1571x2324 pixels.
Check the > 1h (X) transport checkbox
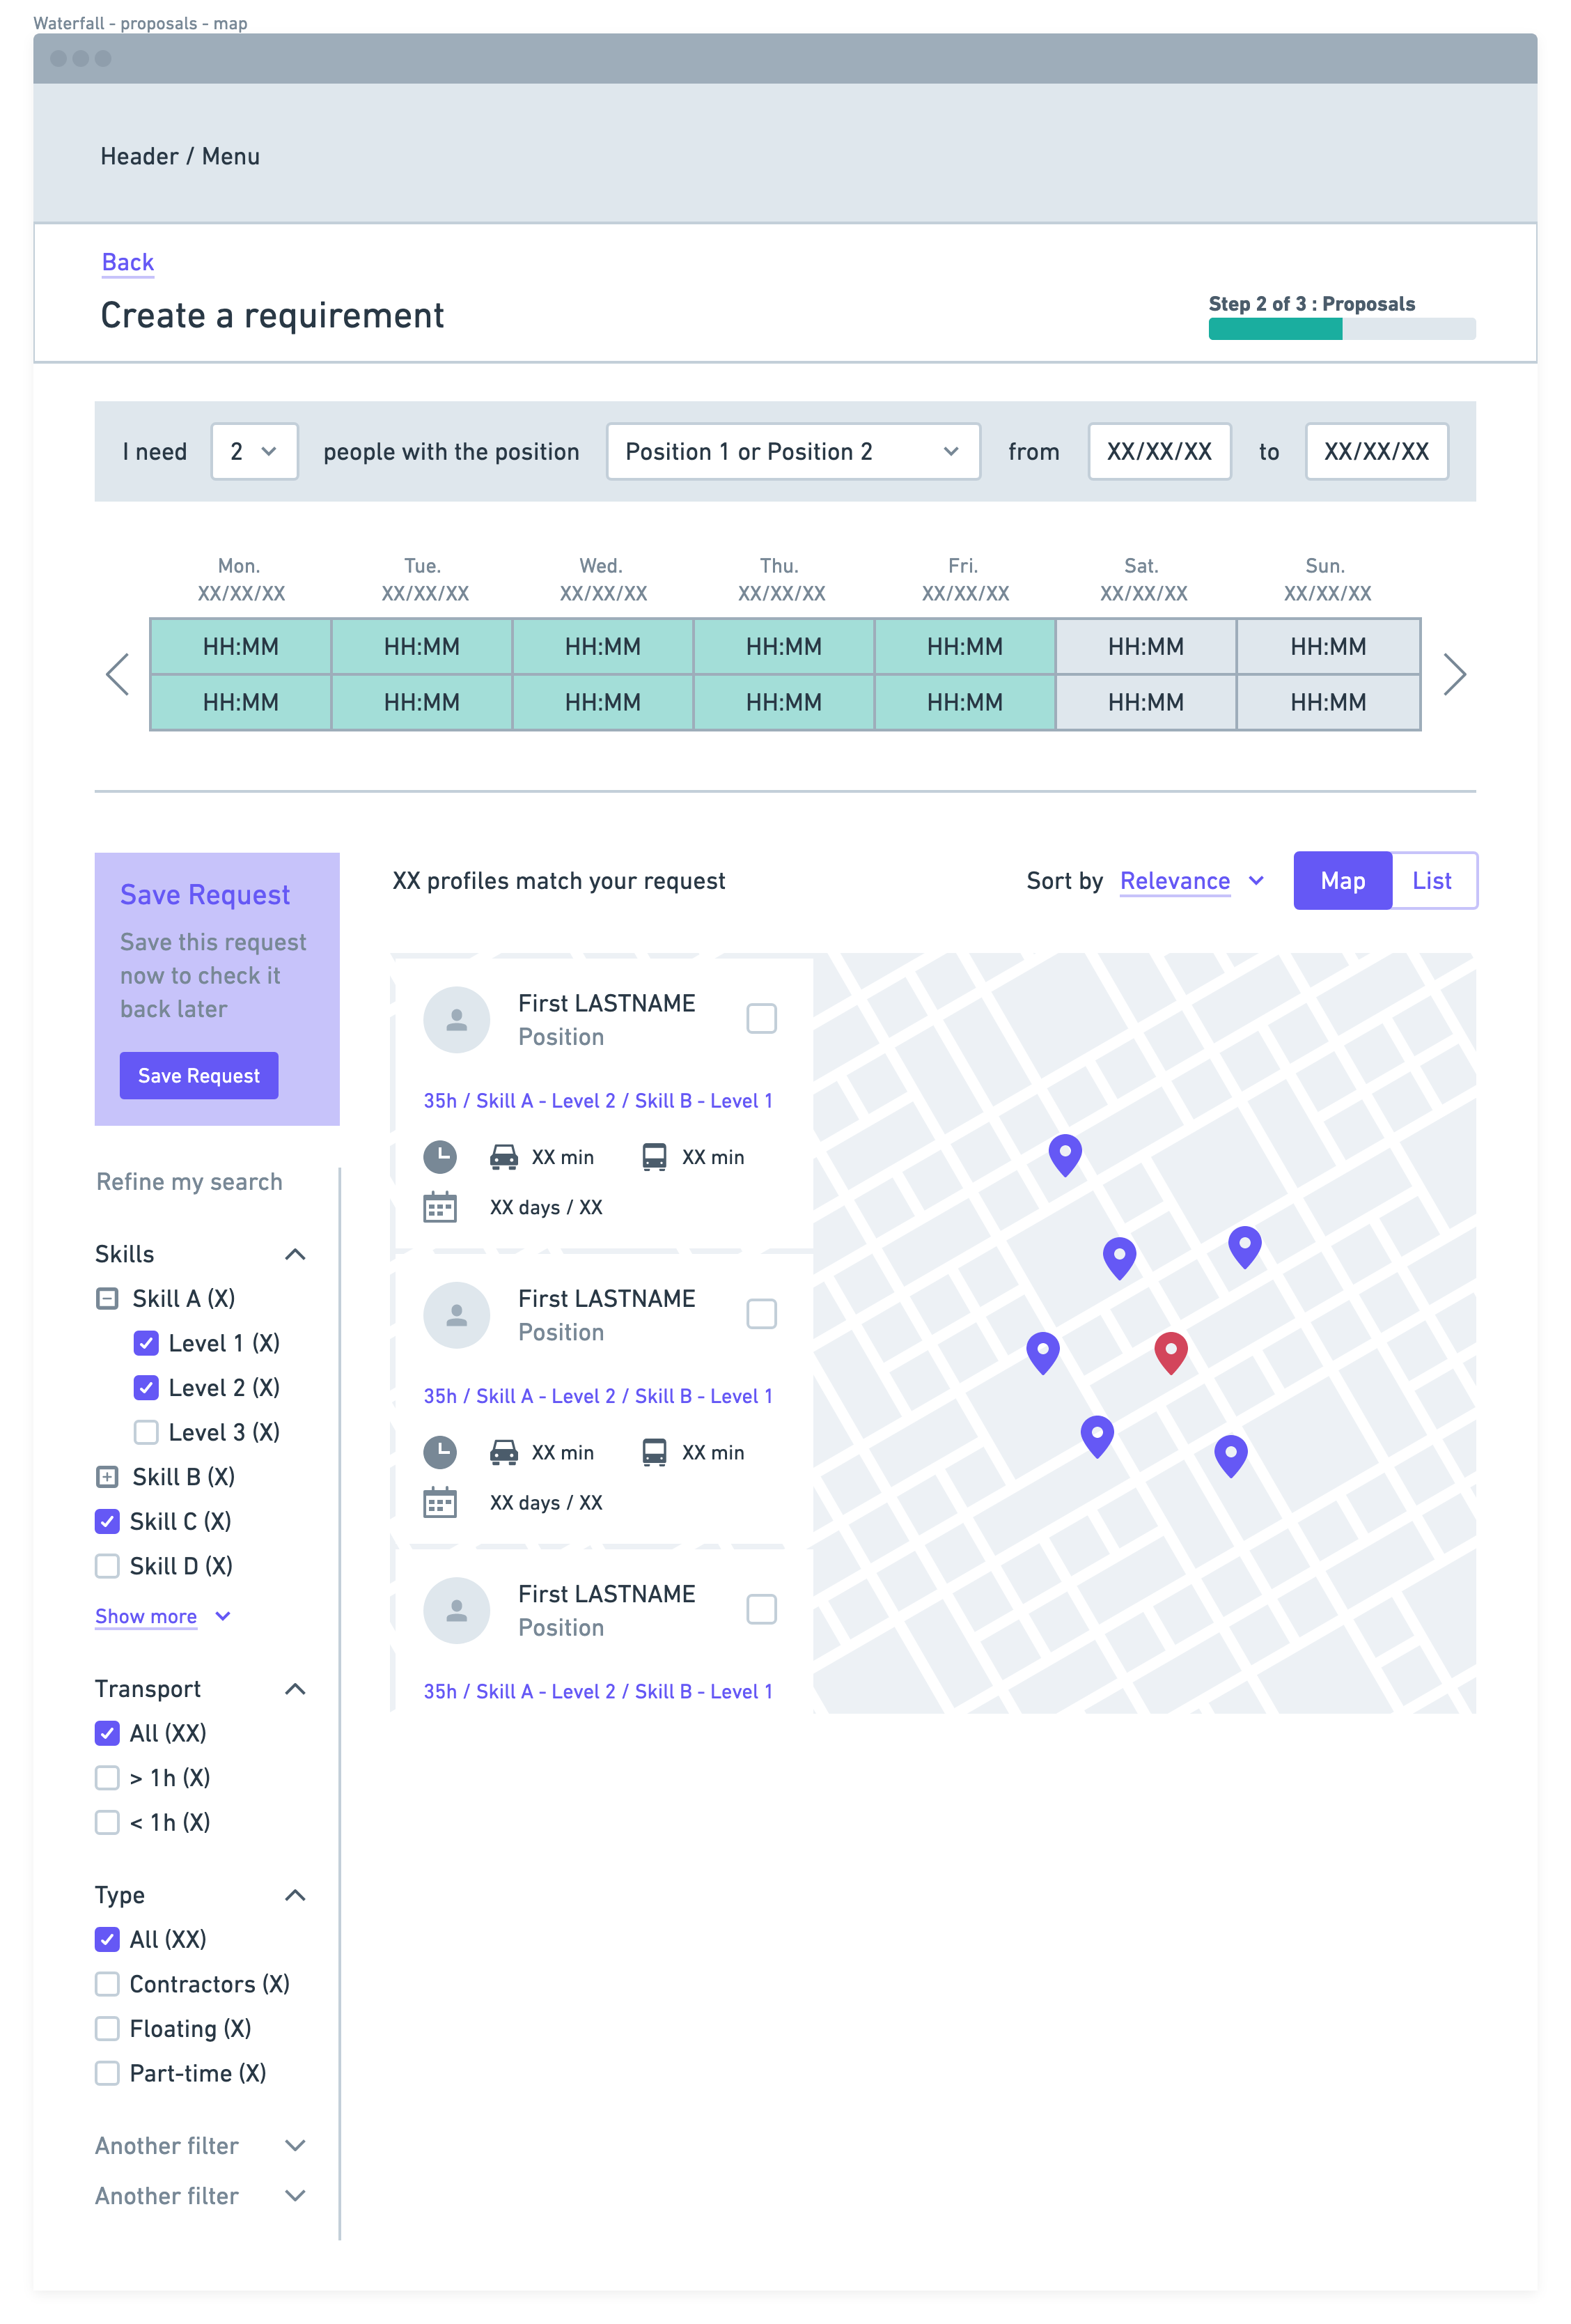point(107,1778)
